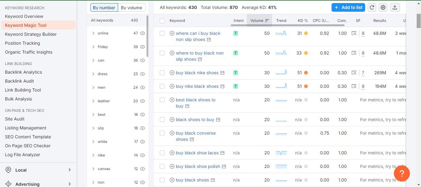Click the orange help question mark button
Image resolution: width=421 pixels, height=187 pixels.
pyautogui.click(x=402, y=173)
